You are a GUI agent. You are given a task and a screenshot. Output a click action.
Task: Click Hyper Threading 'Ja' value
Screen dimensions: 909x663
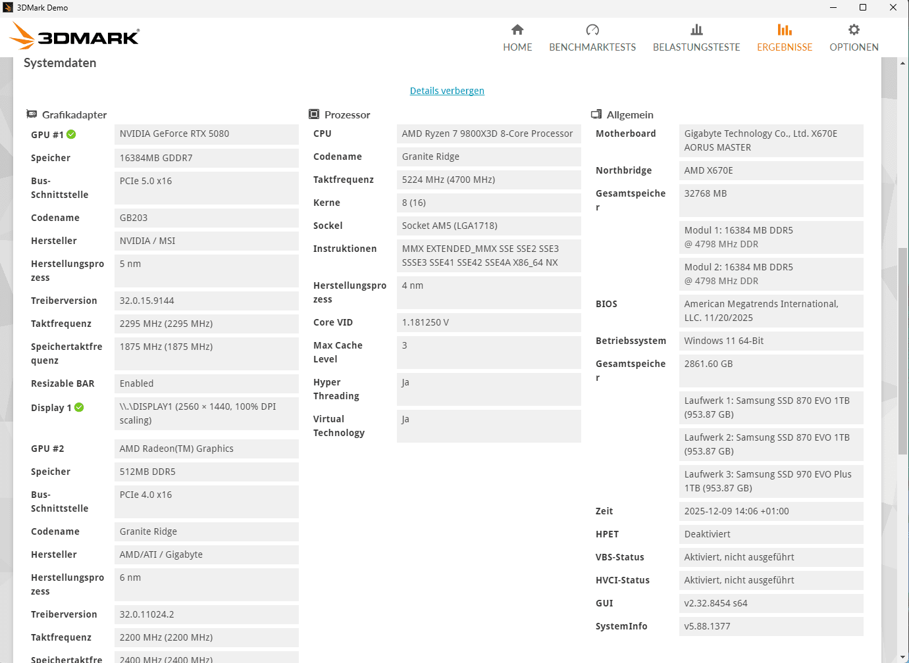489,389
